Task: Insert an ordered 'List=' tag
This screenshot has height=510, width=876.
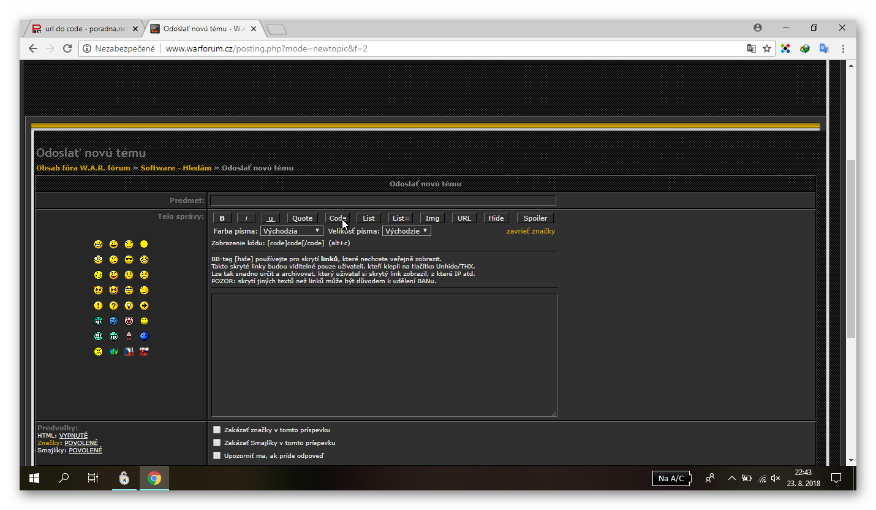Action: [x=401, y=218]
